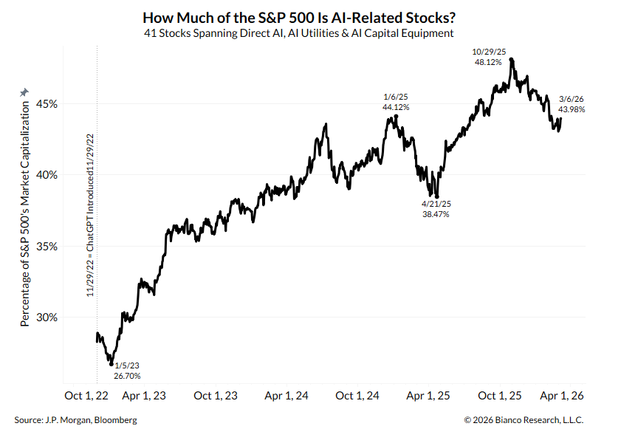The width and height of the screenshot is (621, 443).
Task: Click the Bianco Research copyright notice
Action: (523, 420)
